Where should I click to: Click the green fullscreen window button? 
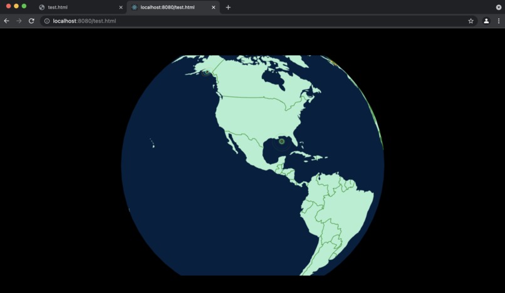(24, 6)
